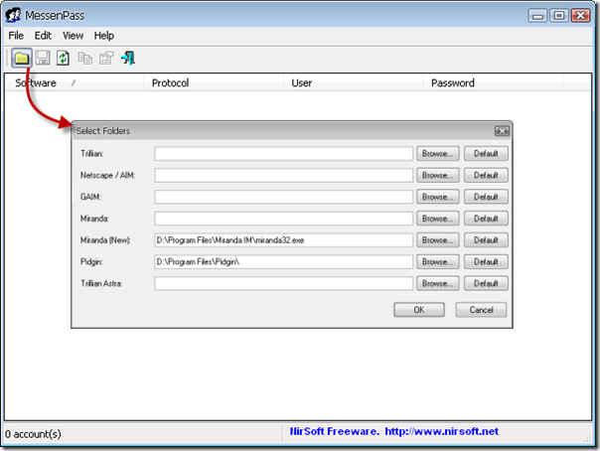
Task: Reset Pidgin path with Default button
Action: pos(486,262)
